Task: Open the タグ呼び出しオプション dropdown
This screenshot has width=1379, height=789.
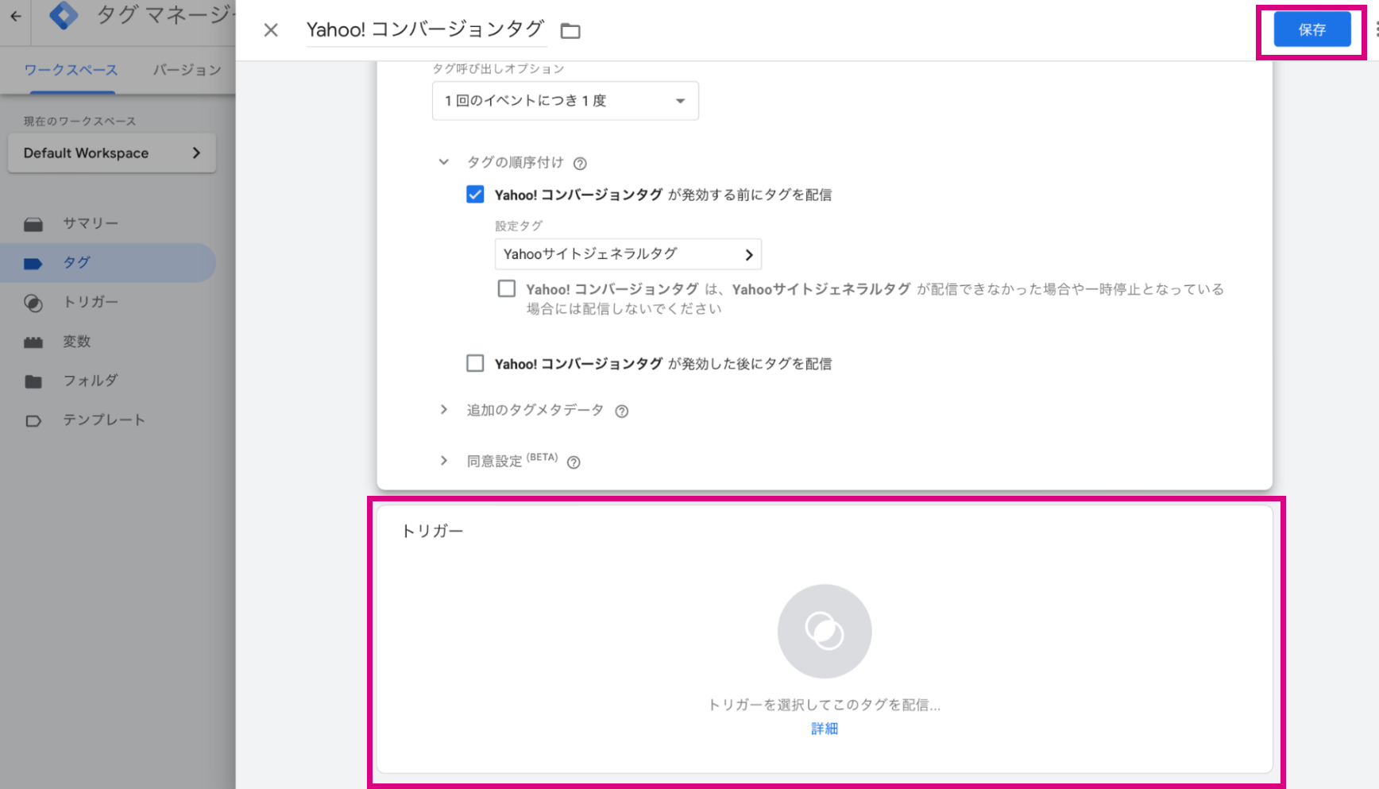Action: point(566,101)
